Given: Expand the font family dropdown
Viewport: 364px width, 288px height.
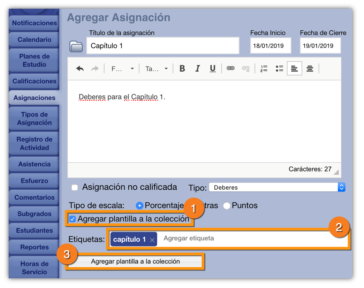Looking at the screenshot, I should coord(122,69).
